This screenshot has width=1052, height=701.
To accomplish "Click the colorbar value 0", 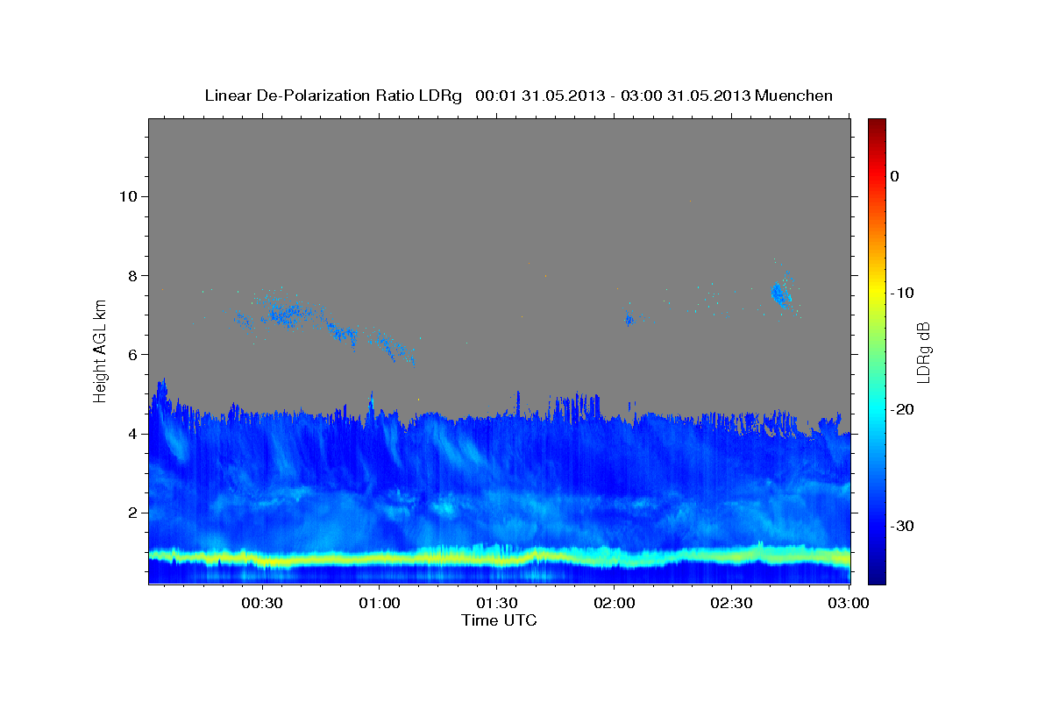I will coord(895,176).
